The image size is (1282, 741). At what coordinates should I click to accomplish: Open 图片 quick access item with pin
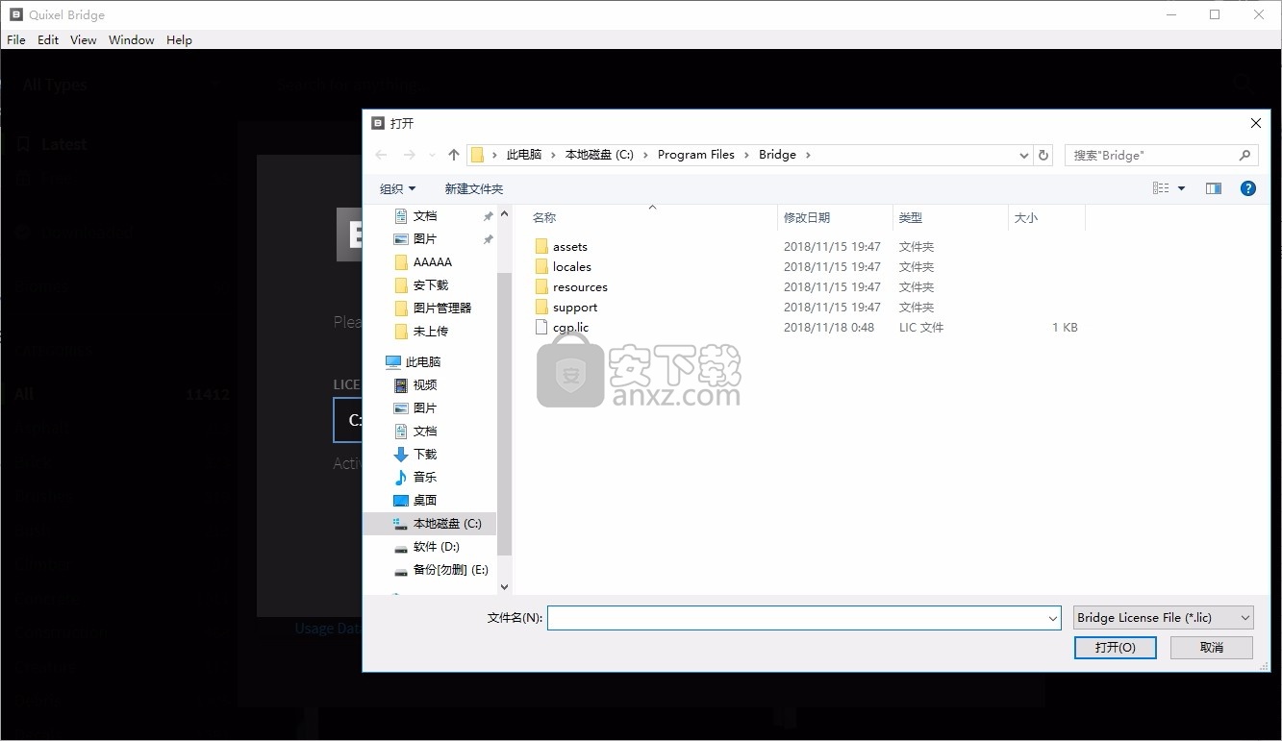(425, 239)
